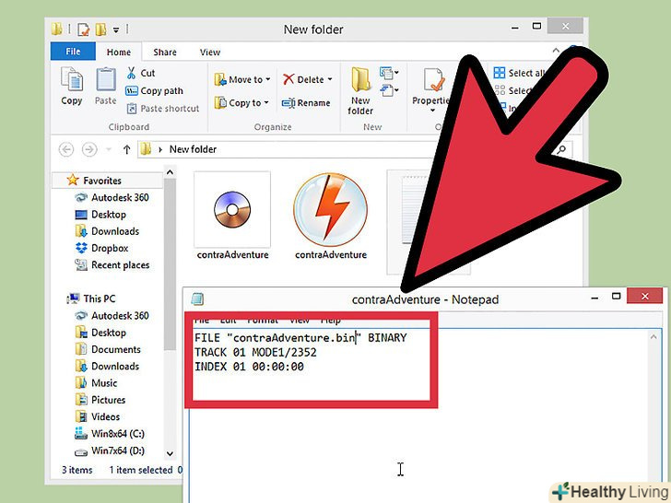This screenshot has width=671, height=503.
Task: Click Select all in the ribbon
Action: [x=519, y=73]
